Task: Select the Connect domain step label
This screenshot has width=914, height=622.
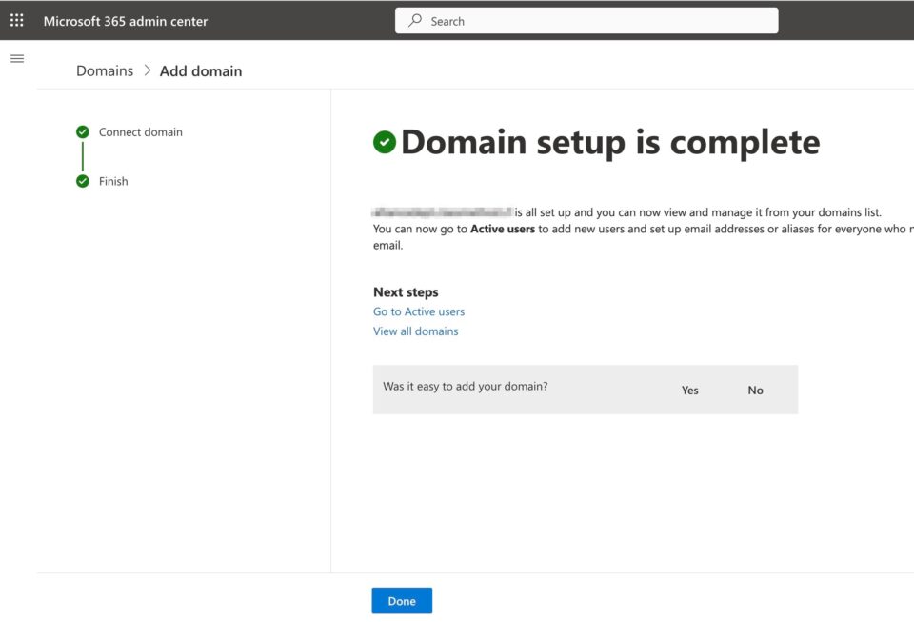Action: coord(139,131)
